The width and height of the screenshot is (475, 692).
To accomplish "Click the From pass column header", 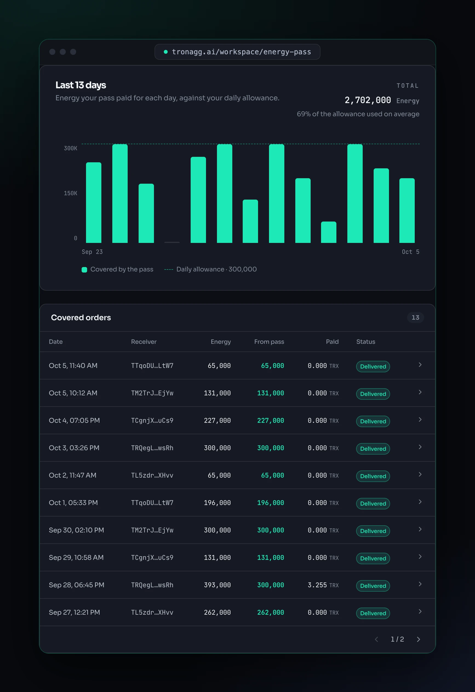I will [269, 342].
